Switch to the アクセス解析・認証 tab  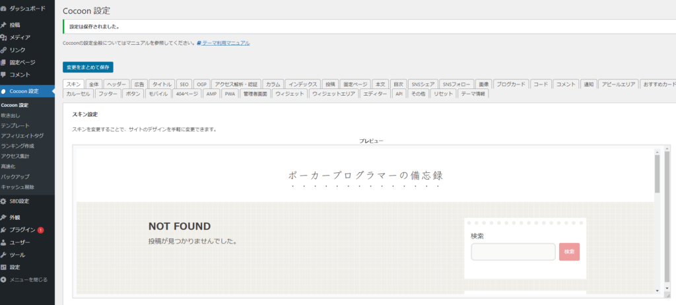coord(236,84)
